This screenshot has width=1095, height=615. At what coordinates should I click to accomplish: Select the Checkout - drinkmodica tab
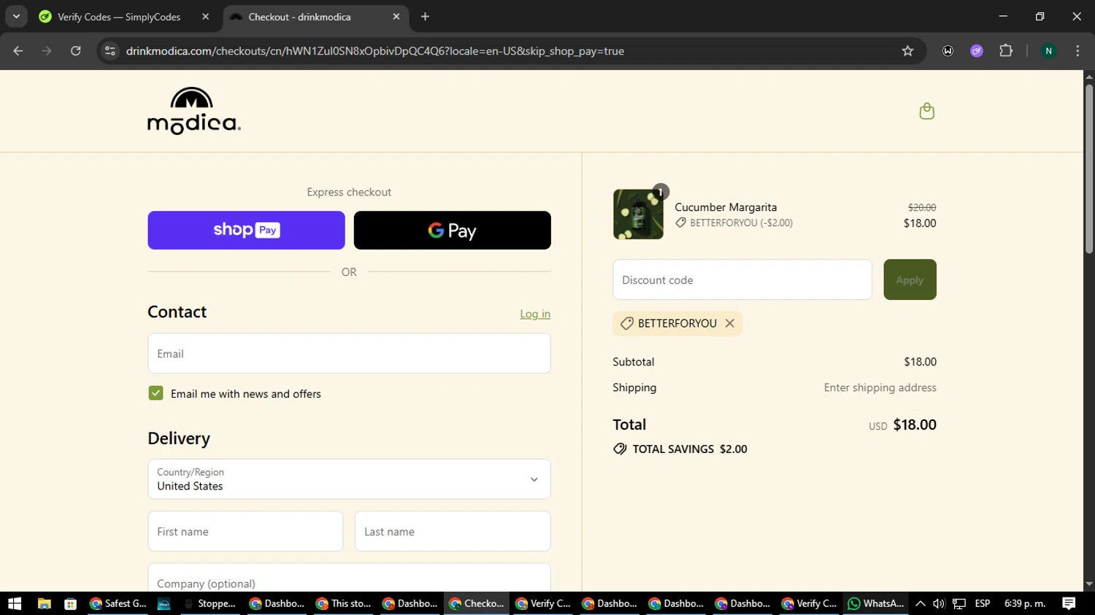(299, 16)
